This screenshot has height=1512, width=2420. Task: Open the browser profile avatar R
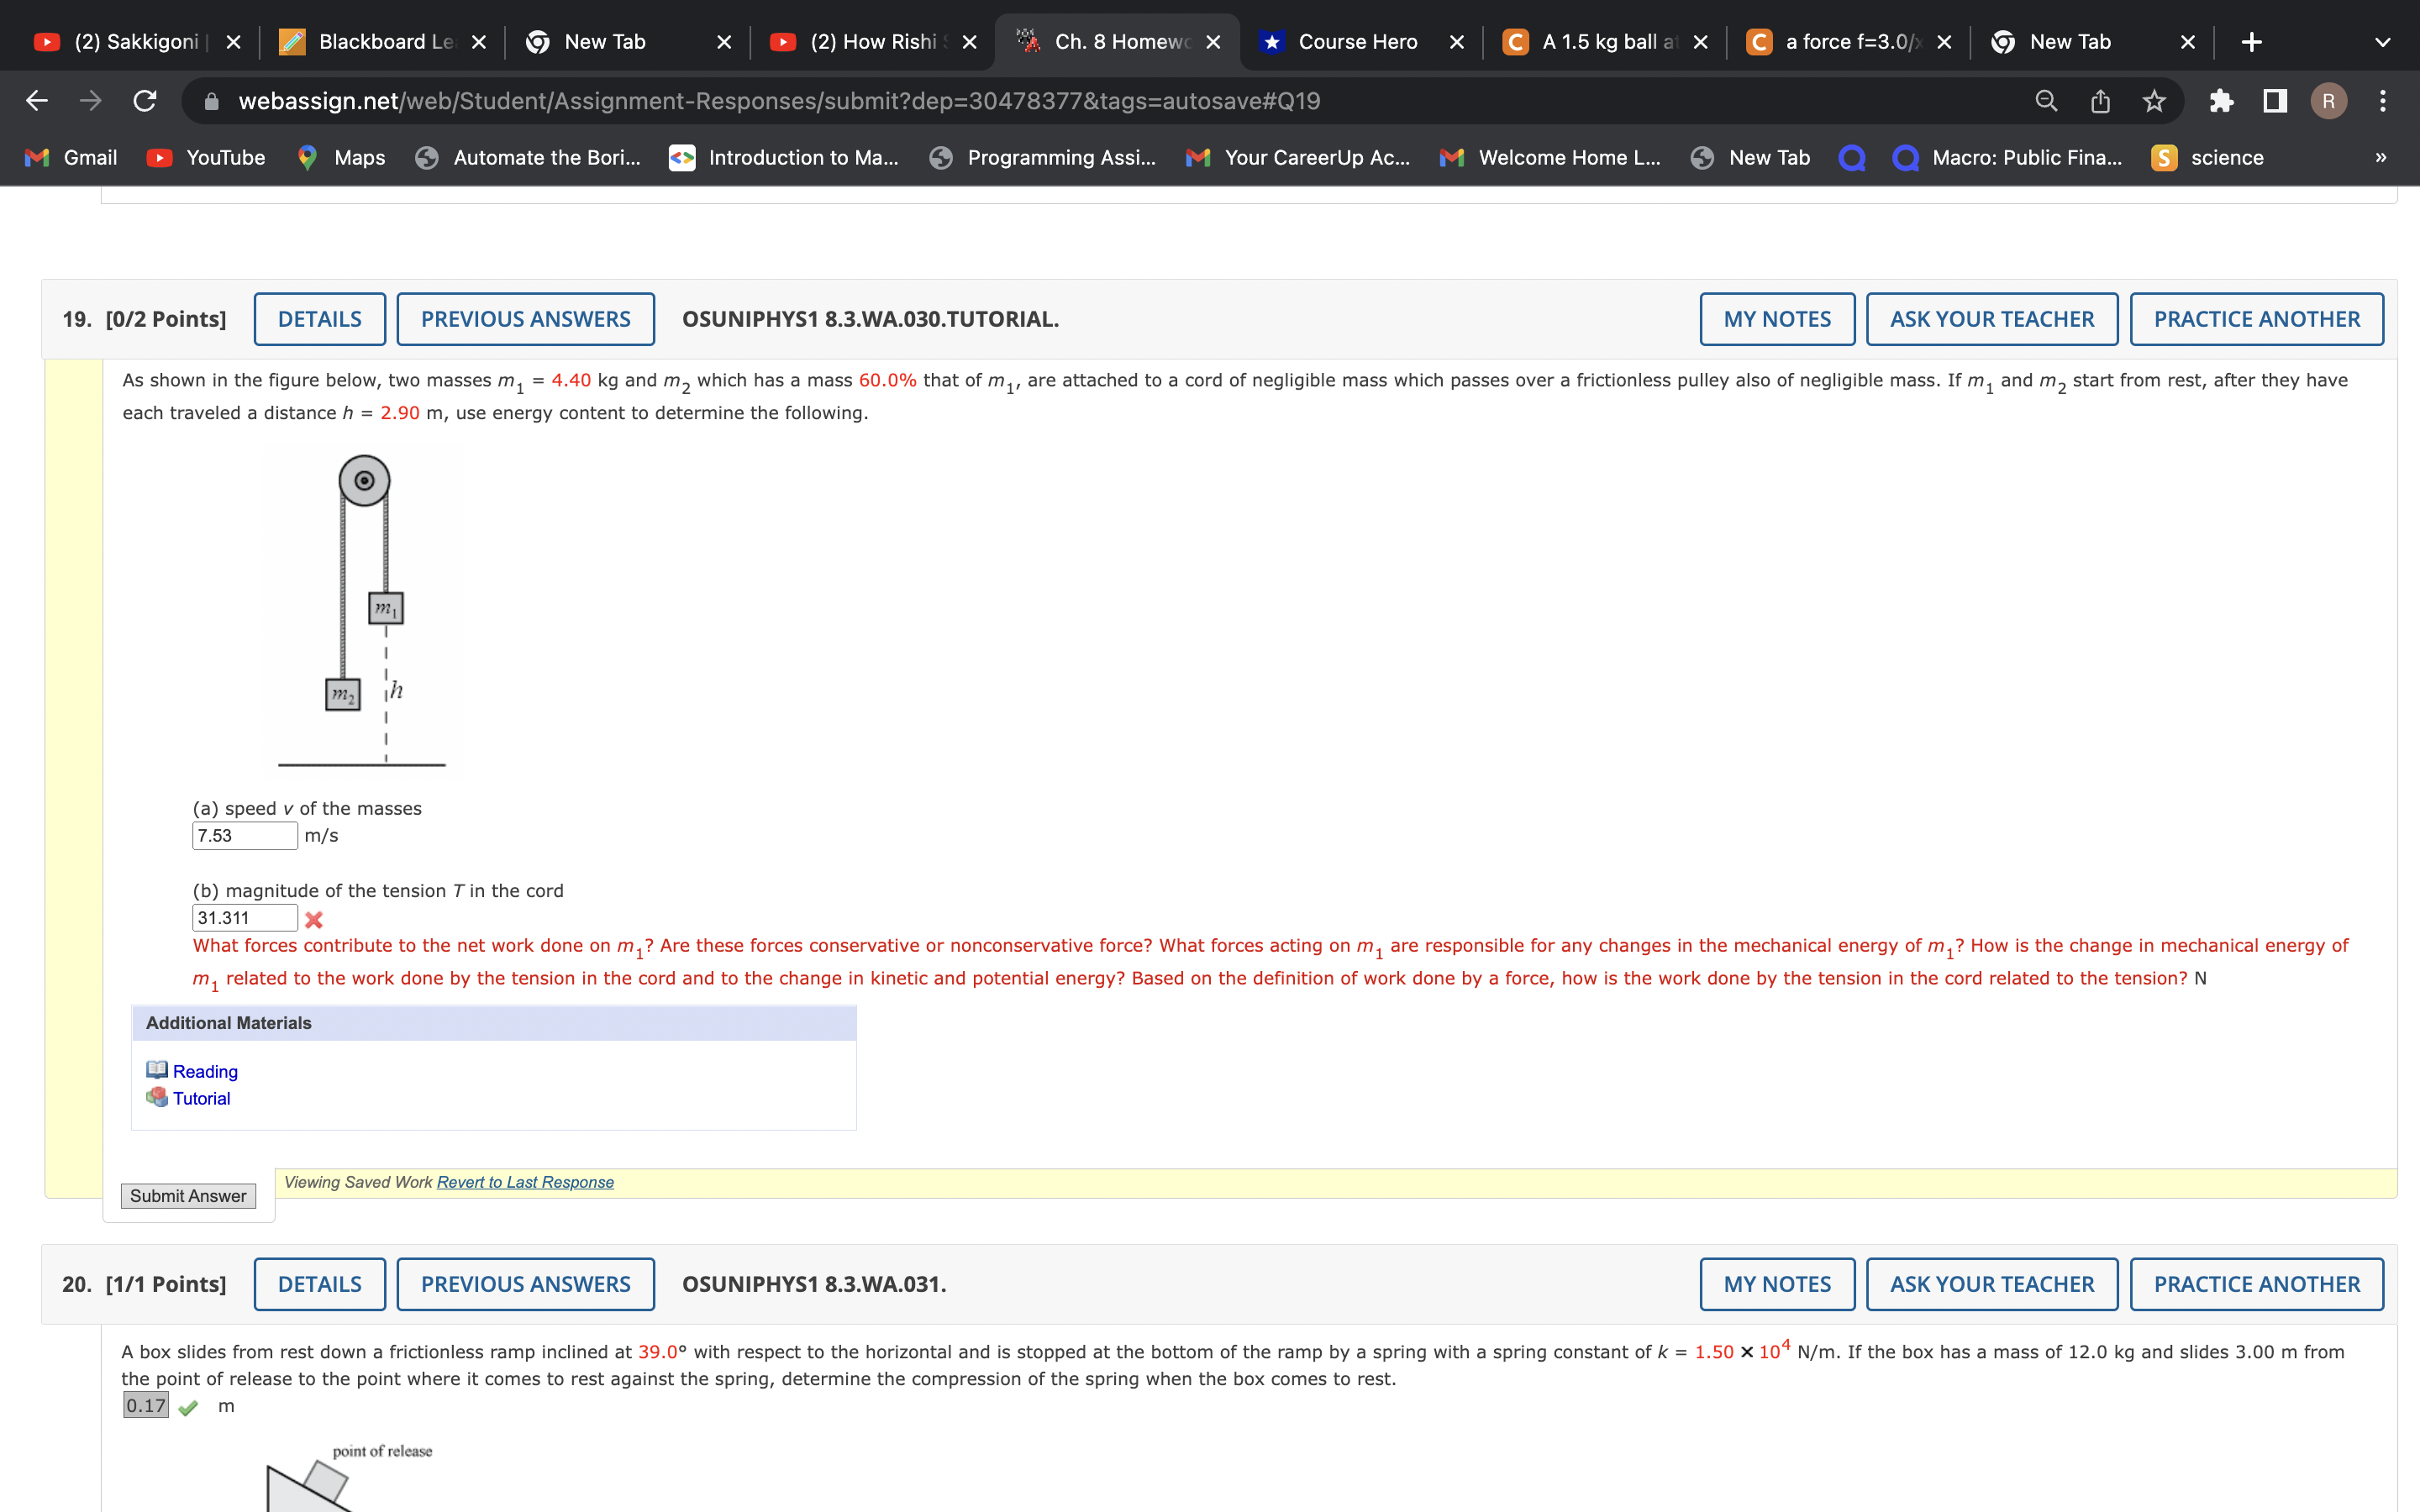click(2330, 100)
